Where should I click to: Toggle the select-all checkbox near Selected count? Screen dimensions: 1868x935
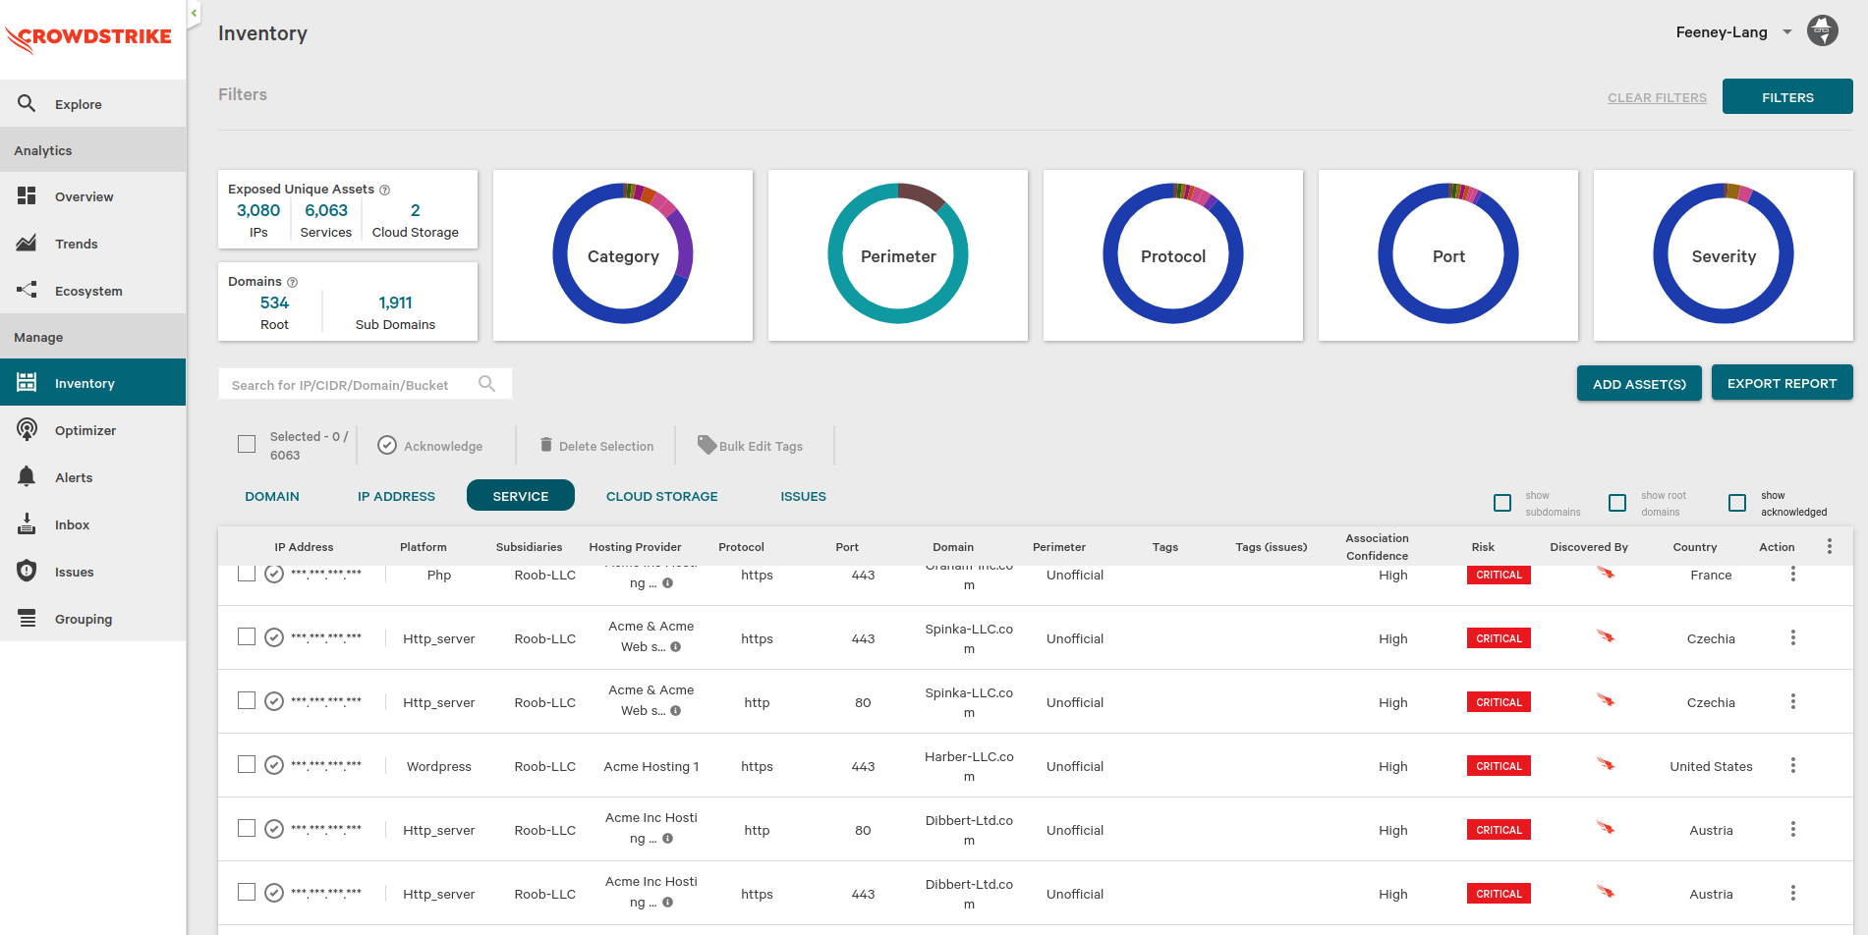coord(247,444)
